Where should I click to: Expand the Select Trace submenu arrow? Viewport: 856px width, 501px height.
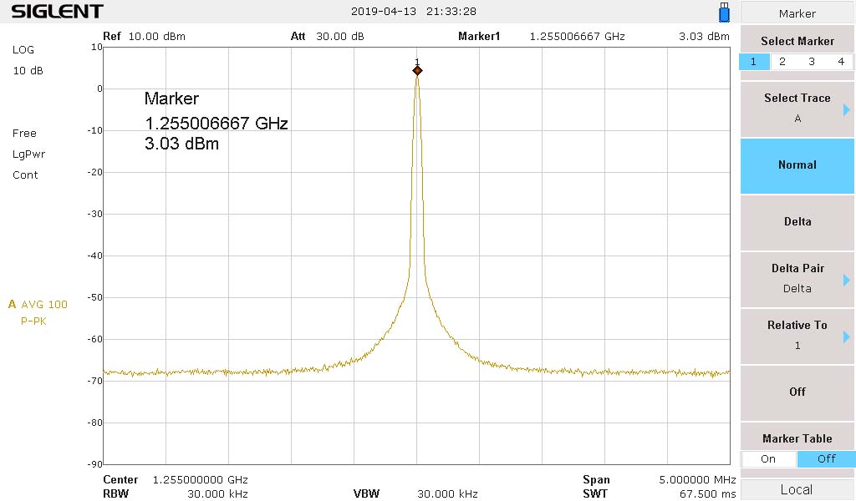[x=846, y=109]
